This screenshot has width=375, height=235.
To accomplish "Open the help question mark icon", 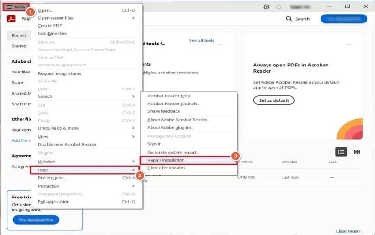I will [x=267, y=7].
